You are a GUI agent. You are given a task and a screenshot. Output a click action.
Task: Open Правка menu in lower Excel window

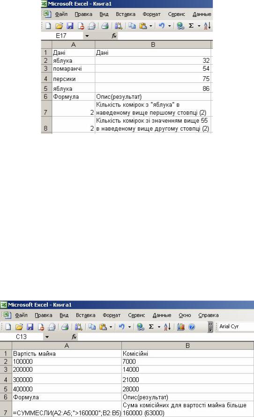tap(44, 315)
